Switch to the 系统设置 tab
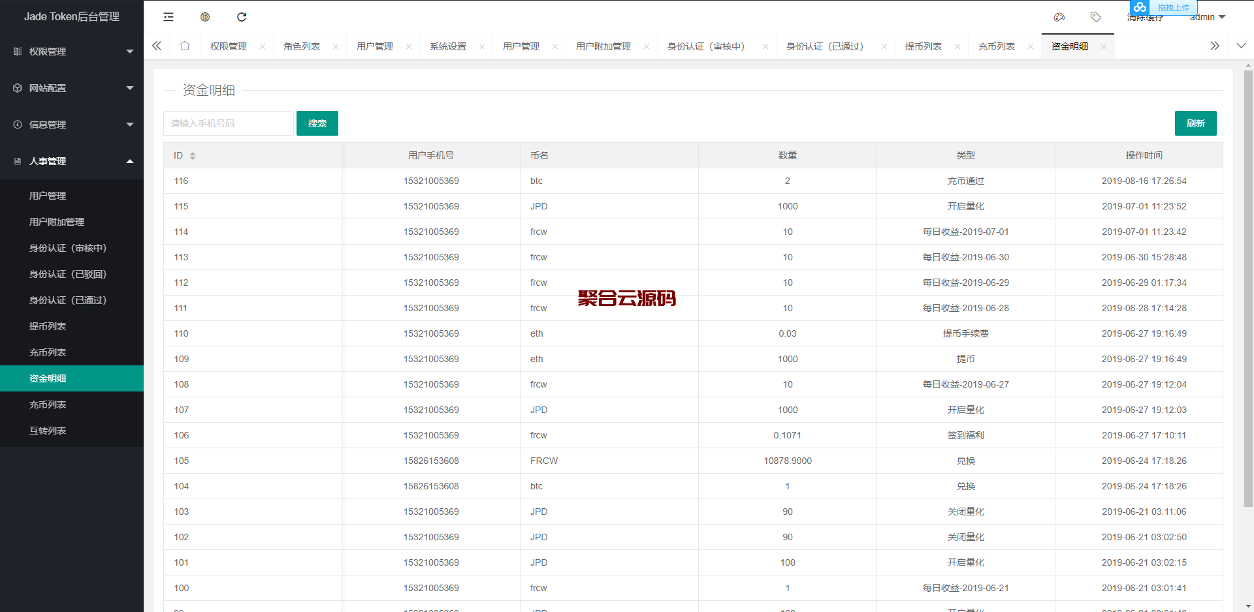 pos(448,46)
